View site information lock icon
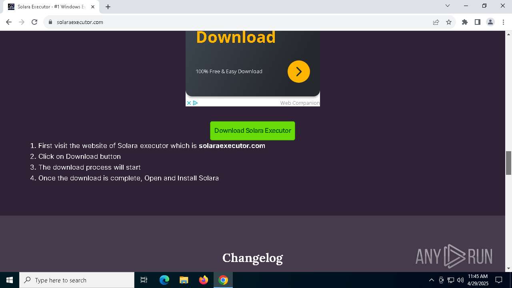512x288 pixels. [50, 22]
